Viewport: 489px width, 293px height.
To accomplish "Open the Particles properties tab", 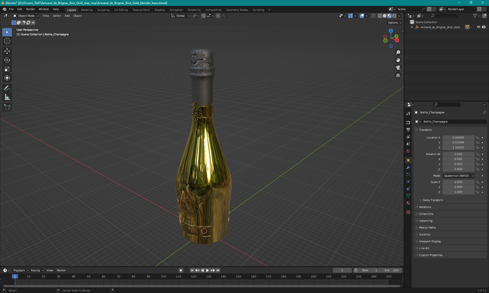I will 408,174.
